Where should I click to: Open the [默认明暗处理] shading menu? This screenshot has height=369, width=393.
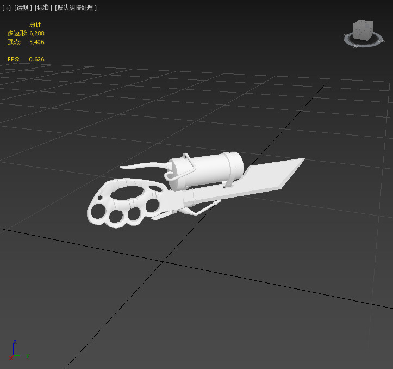(x=76, y=8)
